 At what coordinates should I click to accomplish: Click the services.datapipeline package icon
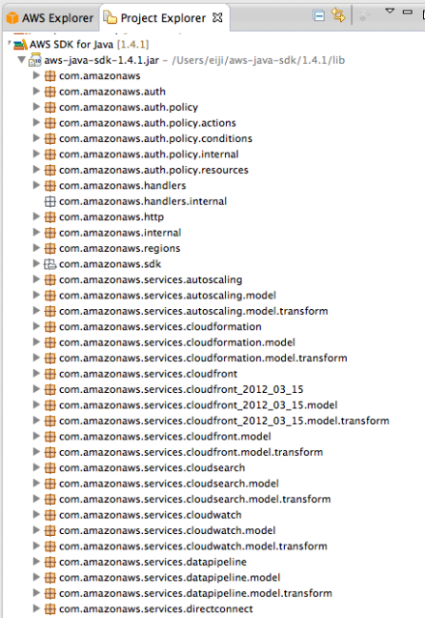pyautogui.click(x=50, y=562)
